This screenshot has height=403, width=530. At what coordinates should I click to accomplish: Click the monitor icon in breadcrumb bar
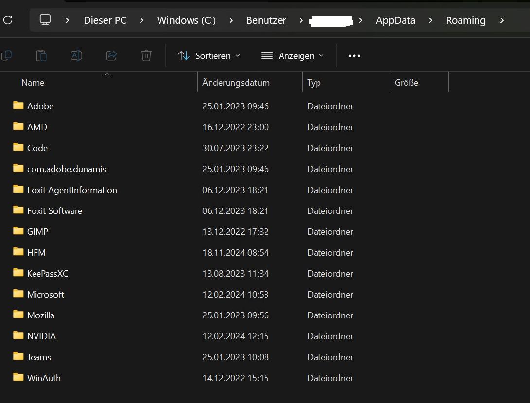click(45, 20)
